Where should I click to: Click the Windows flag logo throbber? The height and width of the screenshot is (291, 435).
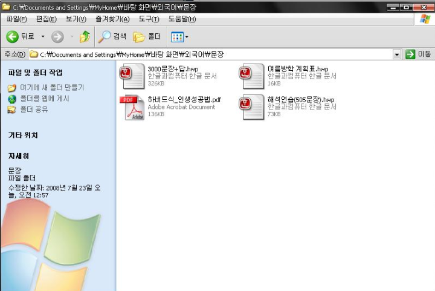[x=425, y=19]
